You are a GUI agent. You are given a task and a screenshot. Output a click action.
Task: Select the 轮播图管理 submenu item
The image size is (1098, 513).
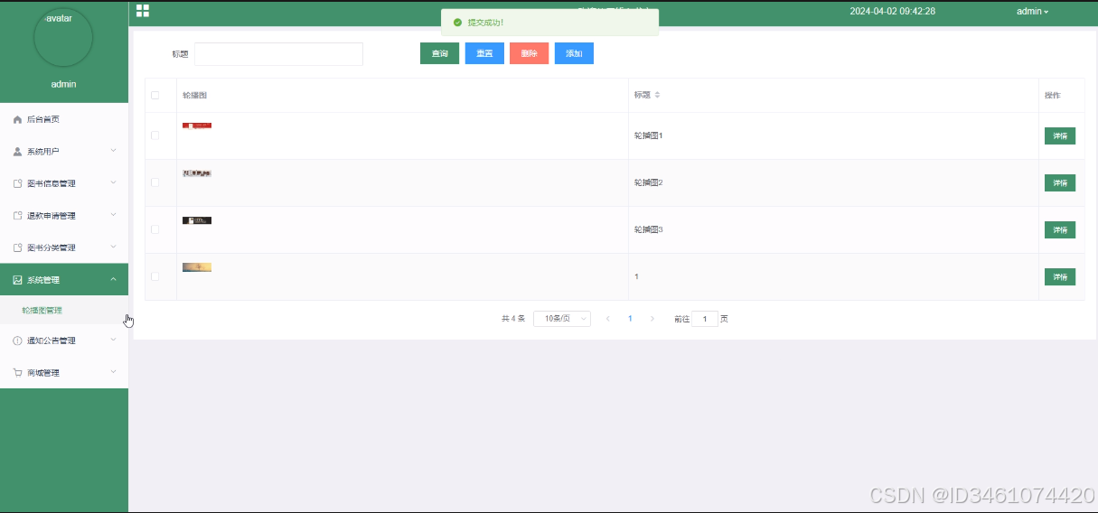coord(64,310)
